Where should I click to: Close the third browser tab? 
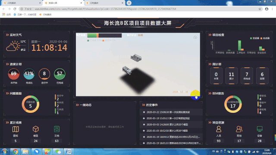tap(122, 3)
